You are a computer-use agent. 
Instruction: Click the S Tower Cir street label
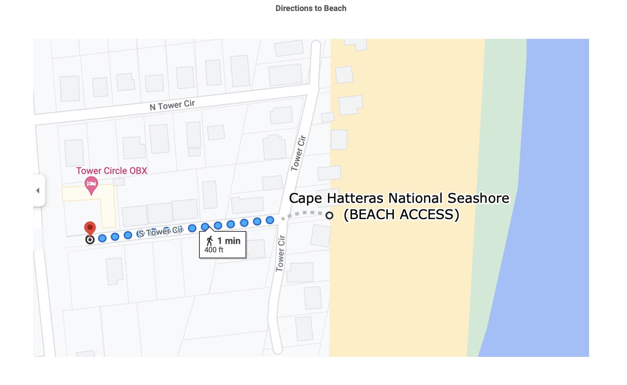[x=161, y=232]
